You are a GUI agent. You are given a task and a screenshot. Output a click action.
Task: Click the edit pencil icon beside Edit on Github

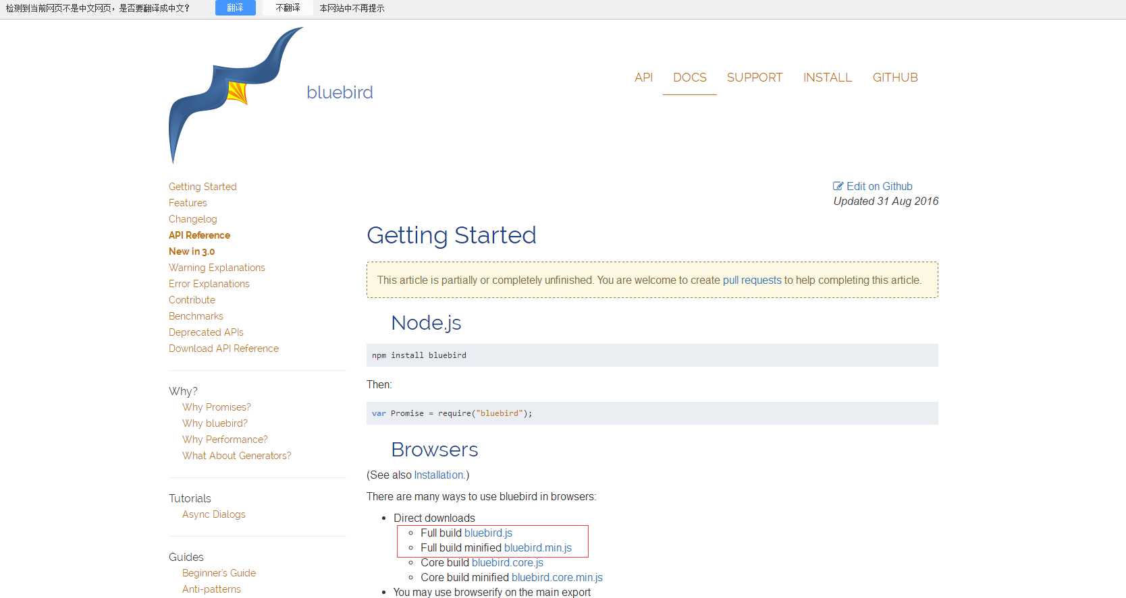tap(838, 186)
